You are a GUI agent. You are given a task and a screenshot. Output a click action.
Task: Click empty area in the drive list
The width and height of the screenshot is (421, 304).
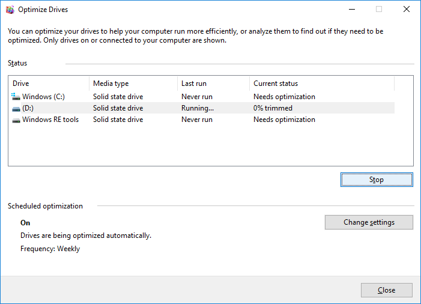coord(210,147)
